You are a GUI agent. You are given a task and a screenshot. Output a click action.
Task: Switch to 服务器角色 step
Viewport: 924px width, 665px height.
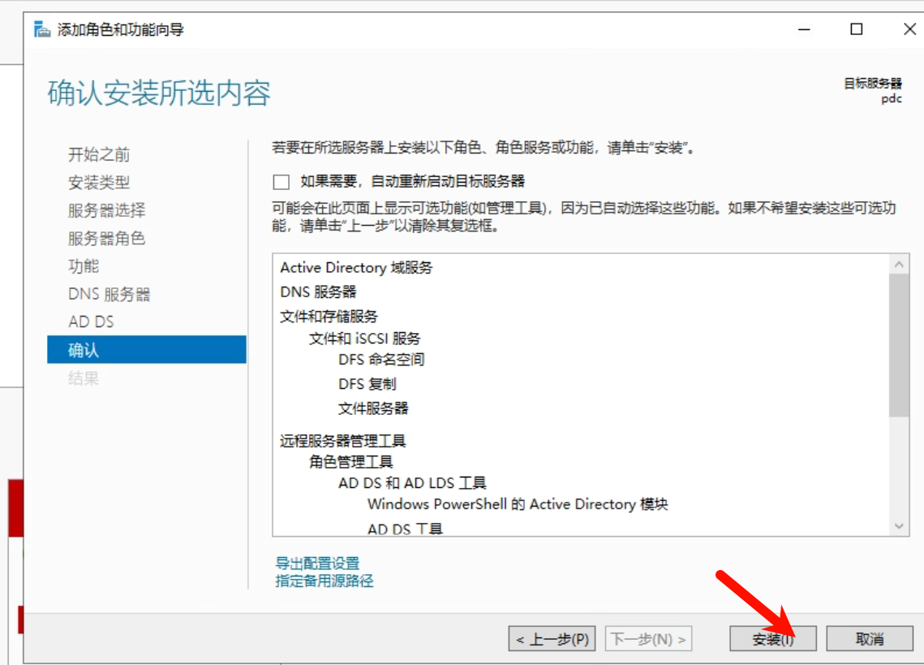[x=106, y=239]
